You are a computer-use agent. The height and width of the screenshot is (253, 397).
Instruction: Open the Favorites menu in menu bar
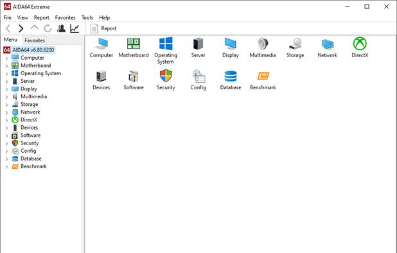coord(65,18)
